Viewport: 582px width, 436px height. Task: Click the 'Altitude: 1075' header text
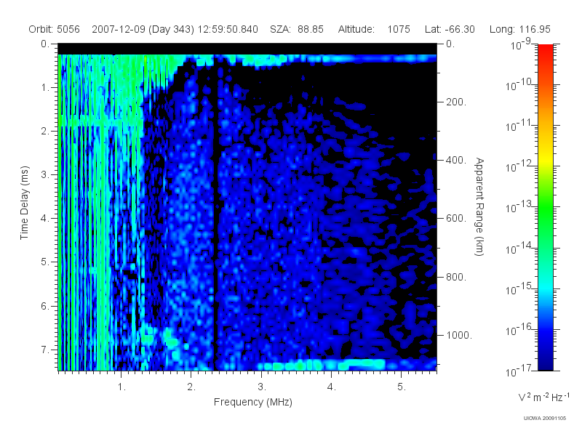click(374, 29)
